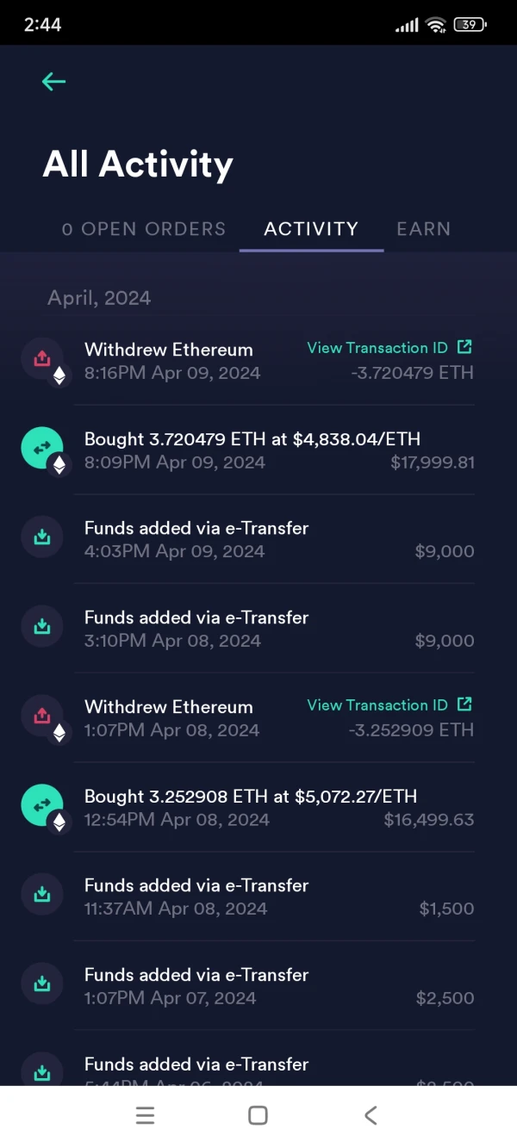Tap deposit icon for 4:03PM Apr 09 e-Transfer
The width and height of the screenshot is (517, 1148).
click(42, 537)
